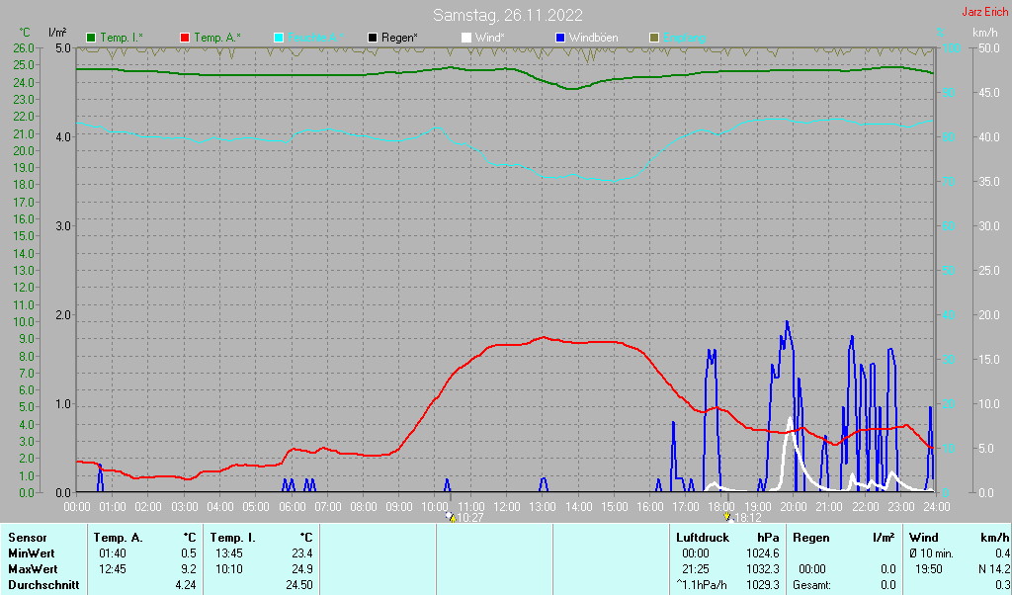
Task: Click the Sensor column header
Action: (28, 538)
